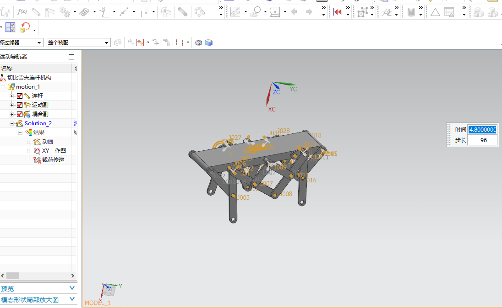Select Solution_2 in navigator
The height and width of the screenshot is (308, 502).
coord(38,123)
